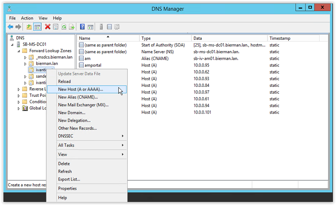Click the bierman.lan zone icon

click(31, 63)
